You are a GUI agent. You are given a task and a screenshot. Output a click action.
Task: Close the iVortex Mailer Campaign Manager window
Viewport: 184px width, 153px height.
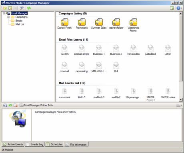click(x=181, y=3)
